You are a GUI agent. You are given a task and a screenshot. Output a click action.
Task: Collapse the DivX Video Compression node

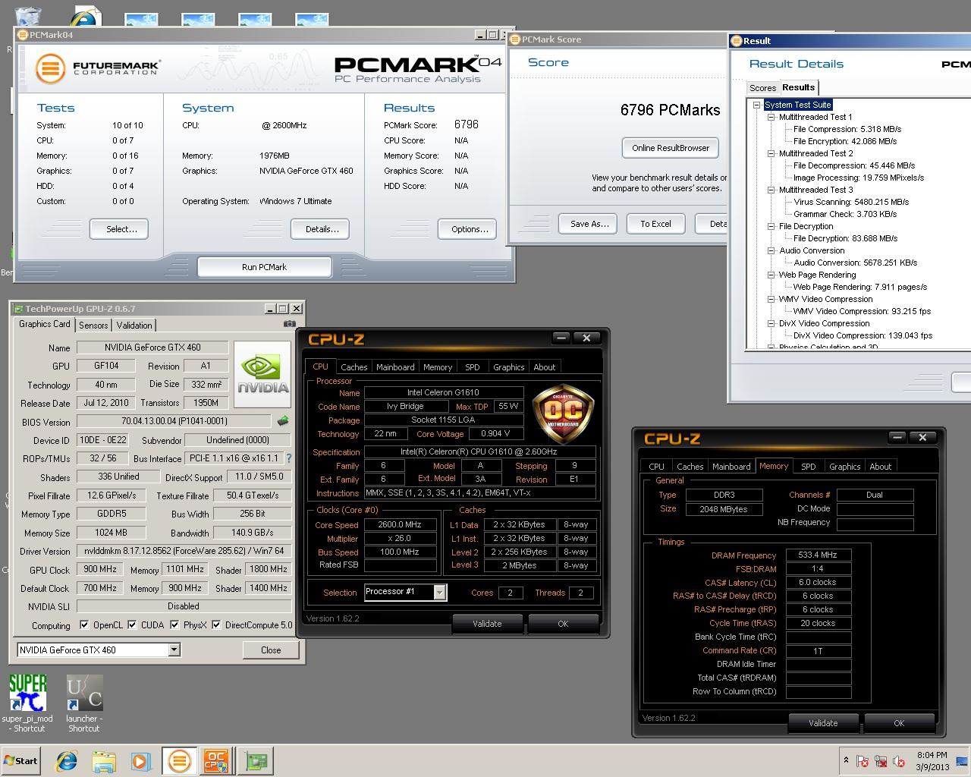click(x=771, y=323)
